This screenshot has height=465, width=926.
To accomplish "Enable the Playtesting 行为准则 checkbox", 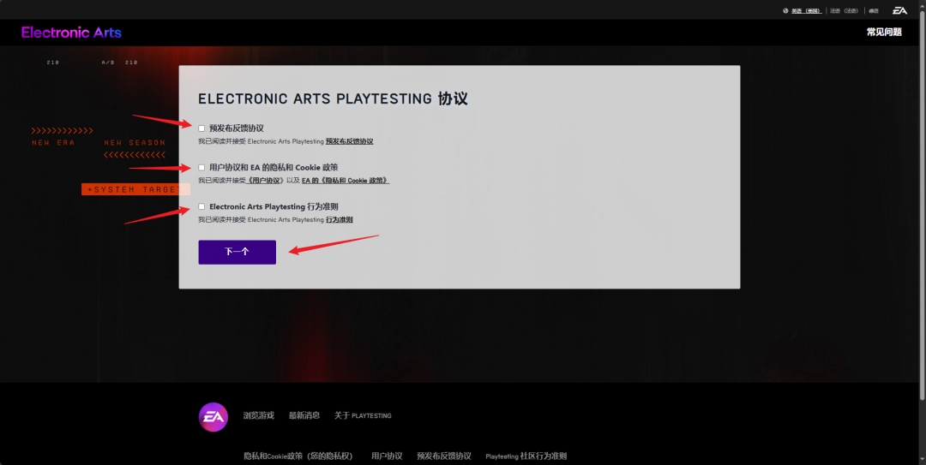I will click(x=202, y=206).
